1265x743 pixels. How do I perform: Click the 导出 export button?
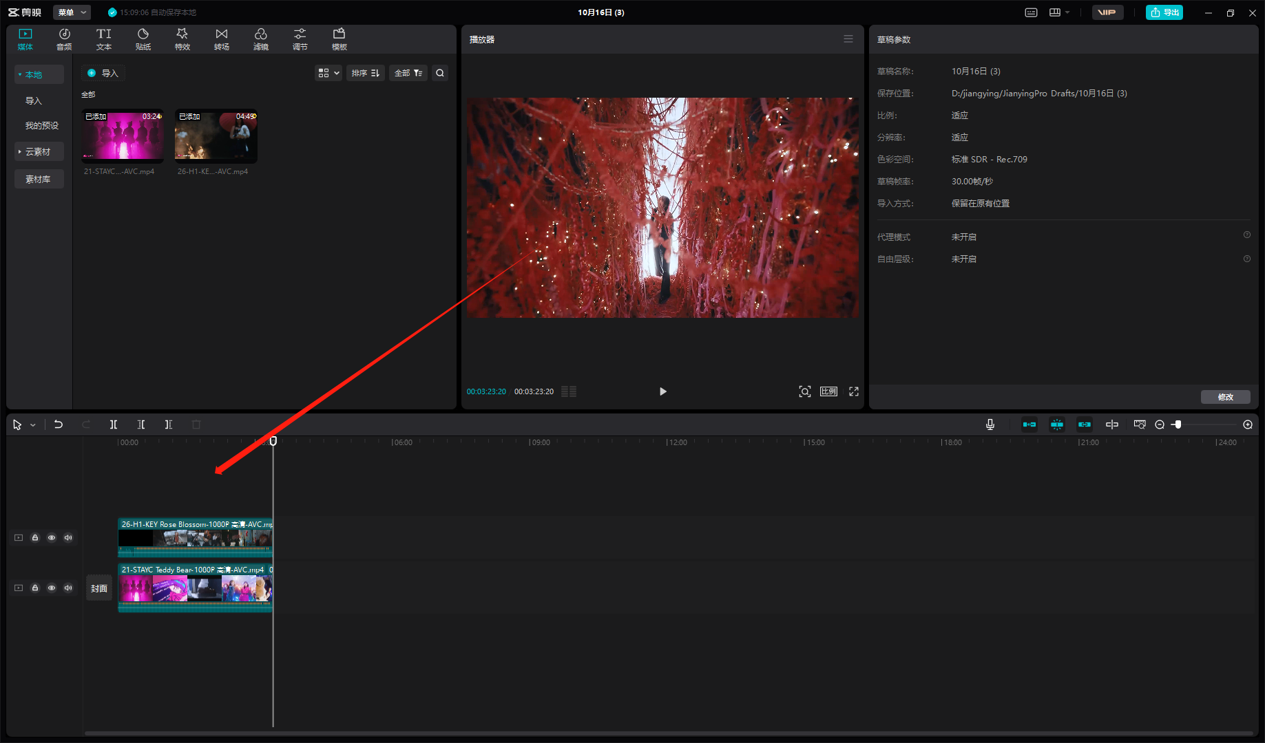point(1164,12)
